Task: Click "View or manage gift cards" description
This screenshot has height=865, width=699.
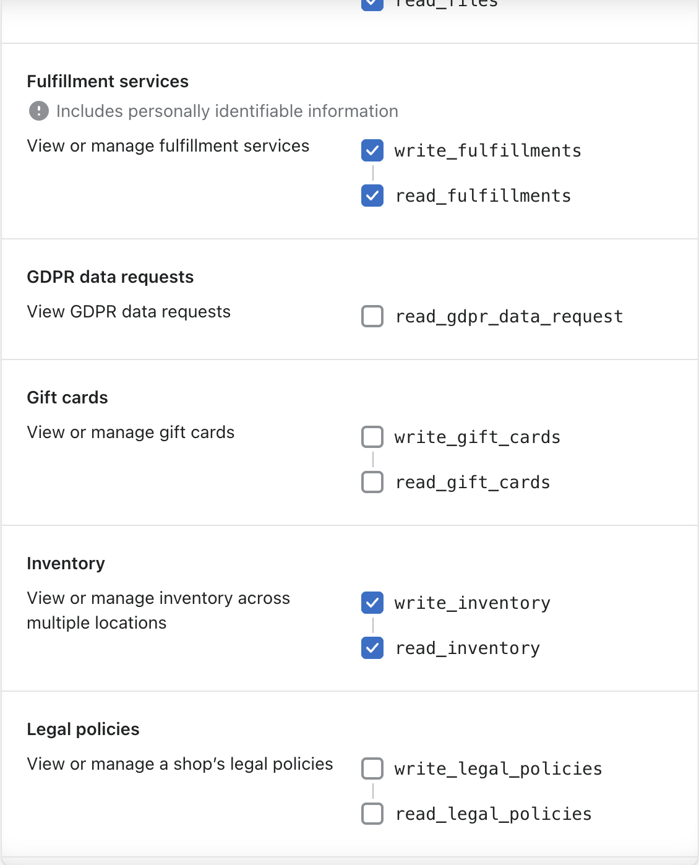Action: [x=131, y=432]
